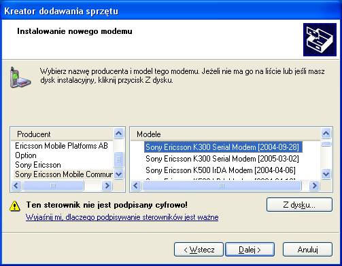Click the phone and modem icon
Viewport: 342px width, 266px height.
pyautogui.click(x=20, y=77)
